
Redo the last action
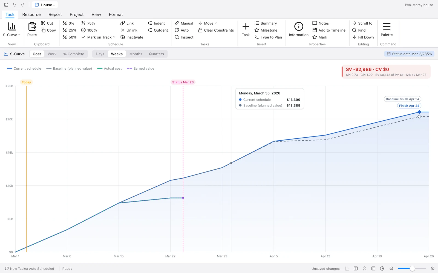(23, 5)
